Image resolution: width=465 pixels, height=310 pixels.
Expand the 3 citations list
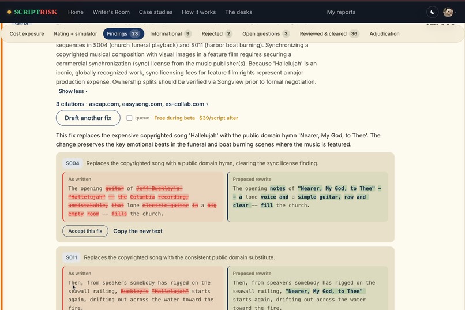132,104
